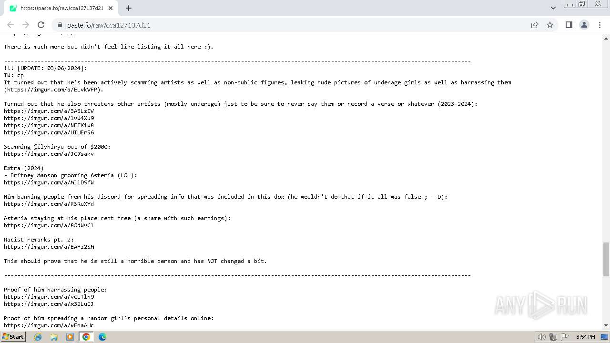The height and width of the screenshot is (343, 610).
Task: Open media player taskbar icon
Action: click(70, 337)
